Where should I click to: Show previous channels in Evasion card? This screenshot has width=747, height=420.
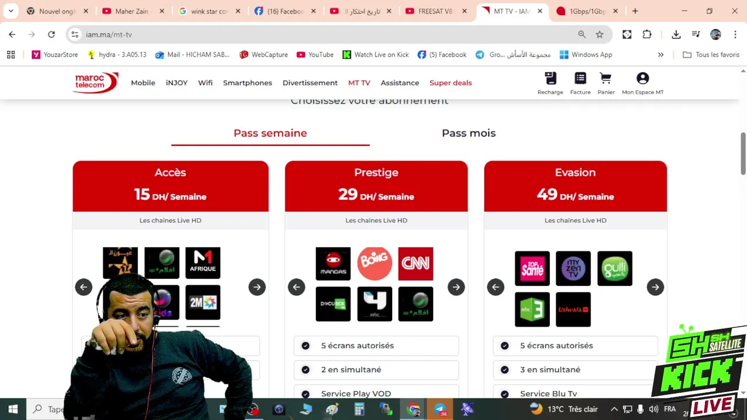point(495,287)
